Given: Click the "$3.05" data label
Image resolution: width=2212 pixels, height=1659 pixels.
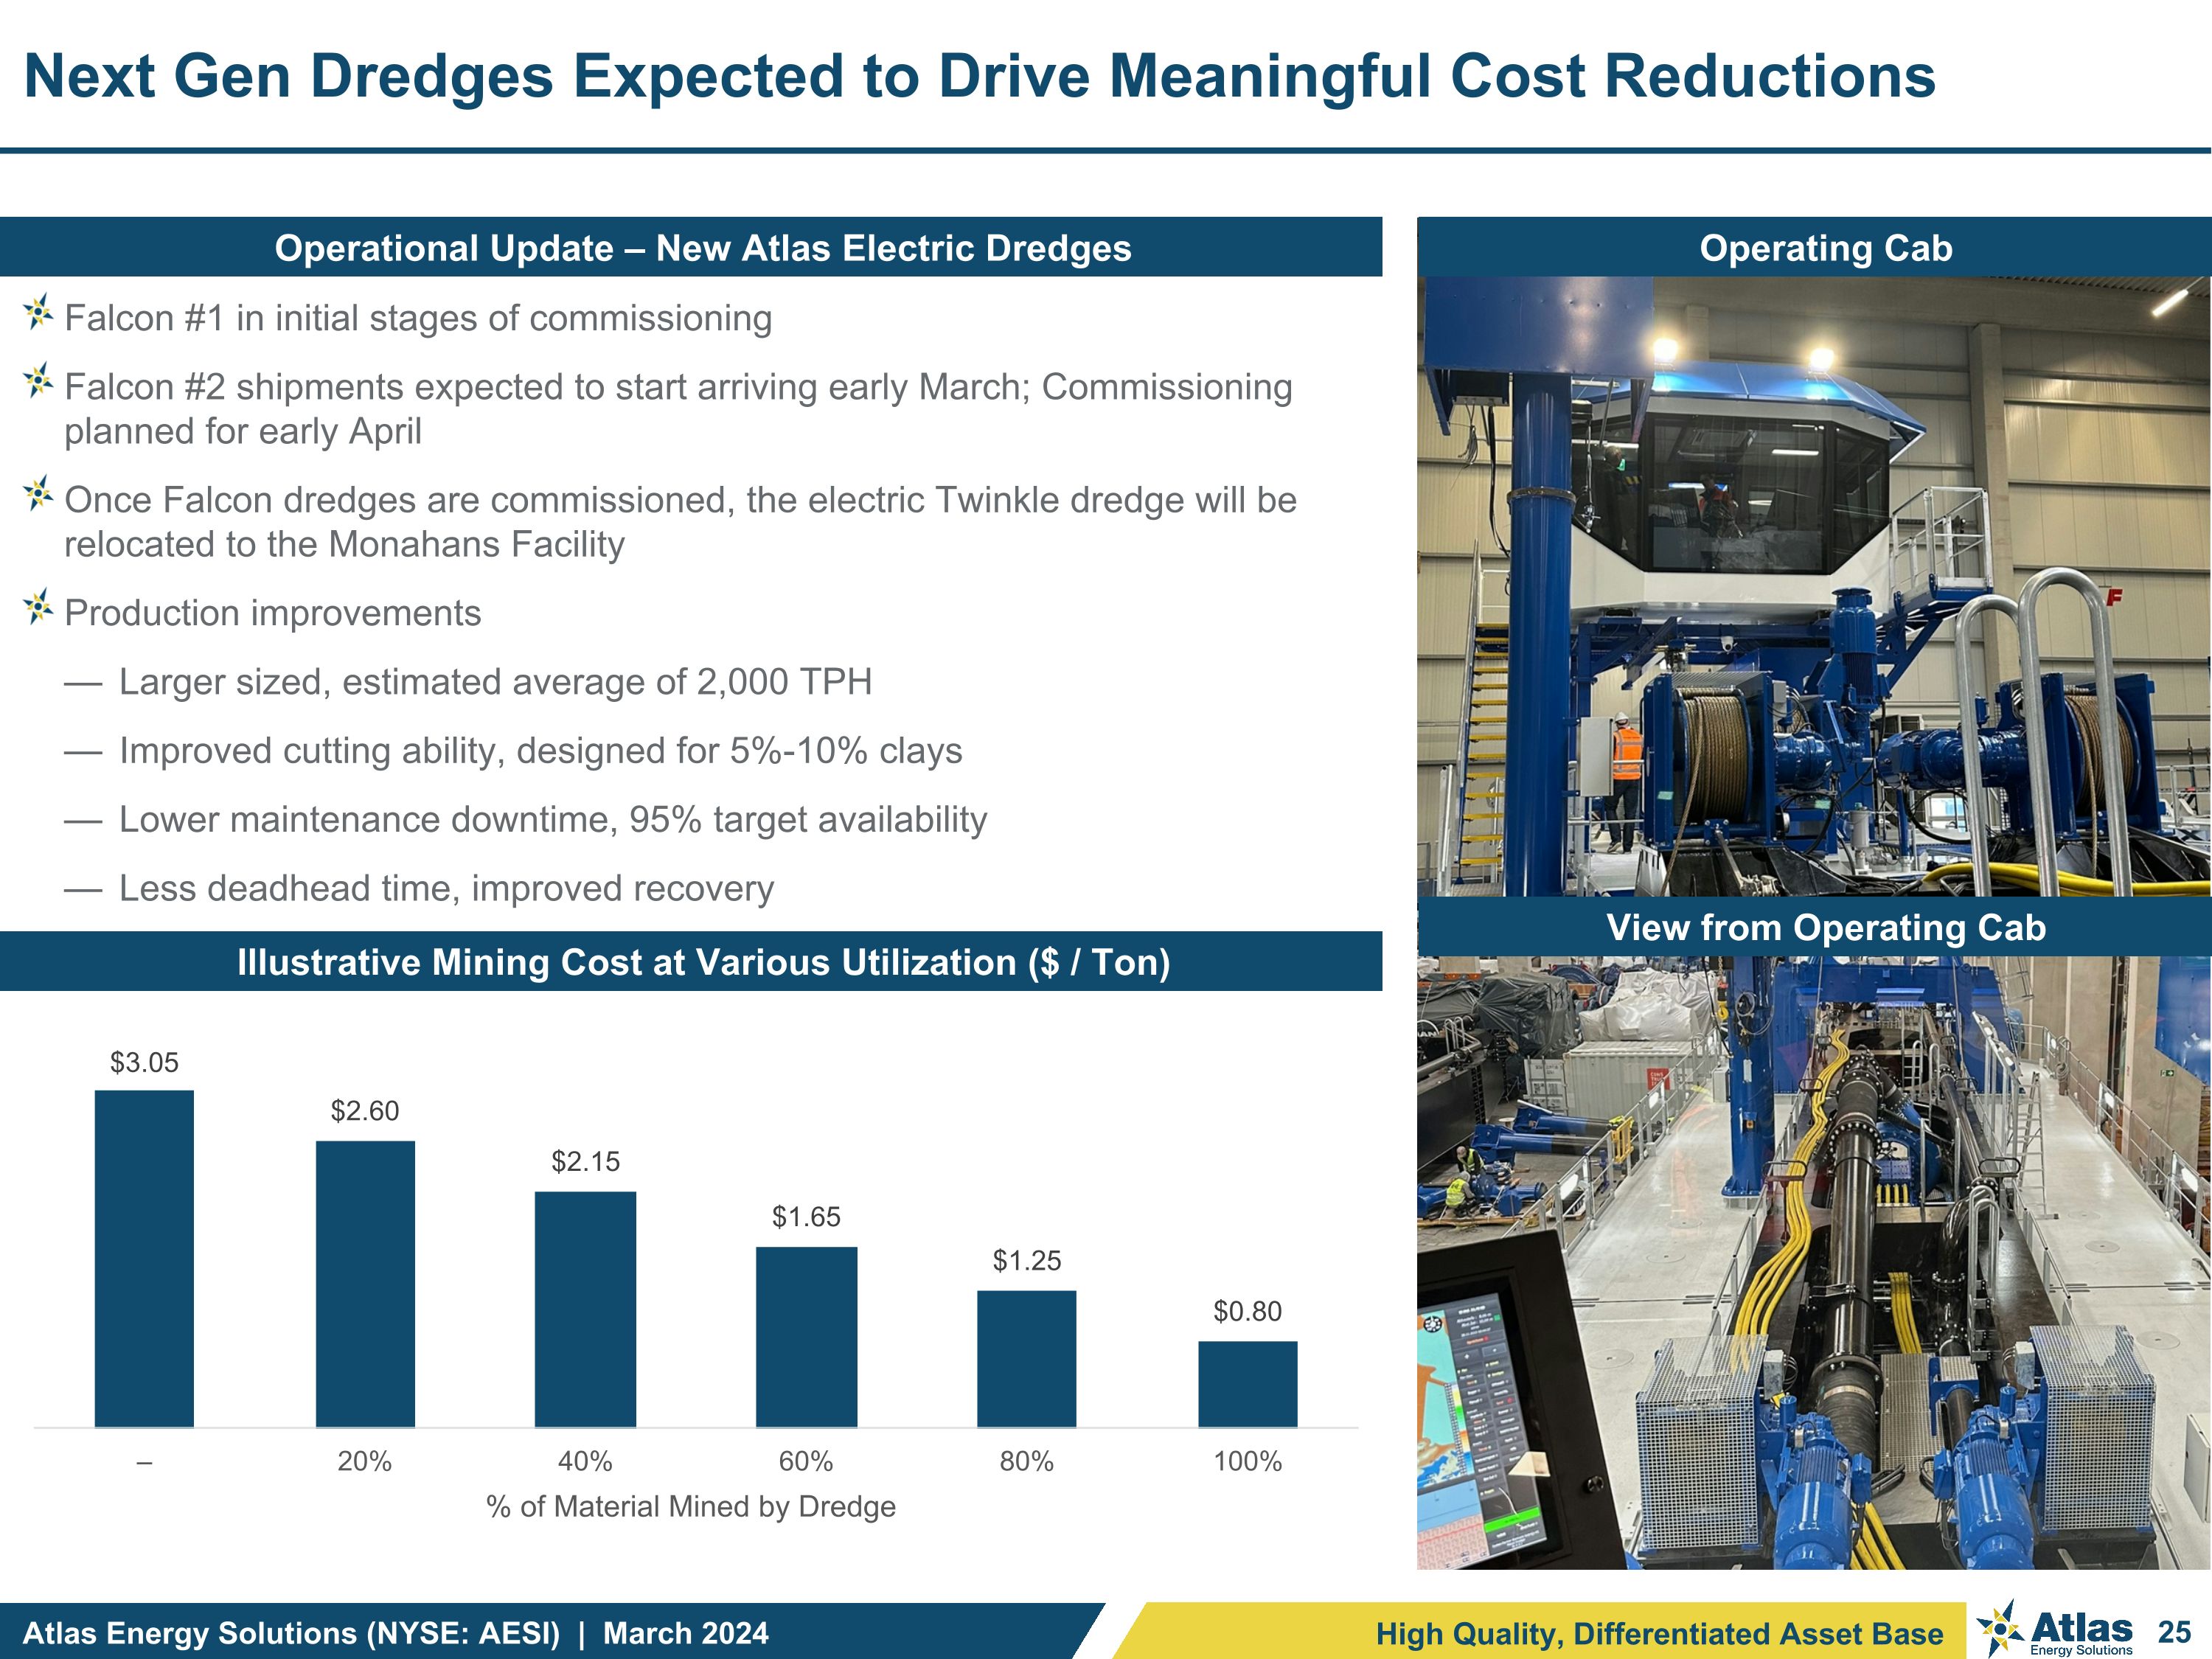Looking at the screenshot, I should [x=144, y=1062].
